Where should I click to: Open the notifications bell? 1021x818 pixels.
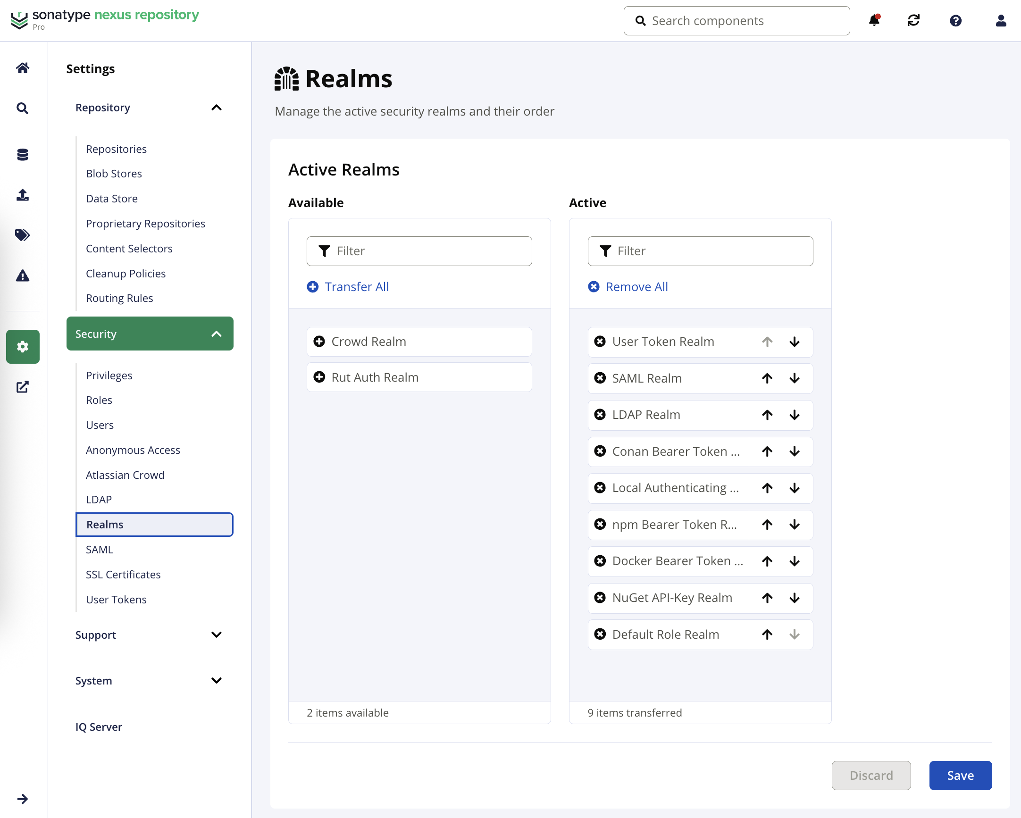click(874, 20)
